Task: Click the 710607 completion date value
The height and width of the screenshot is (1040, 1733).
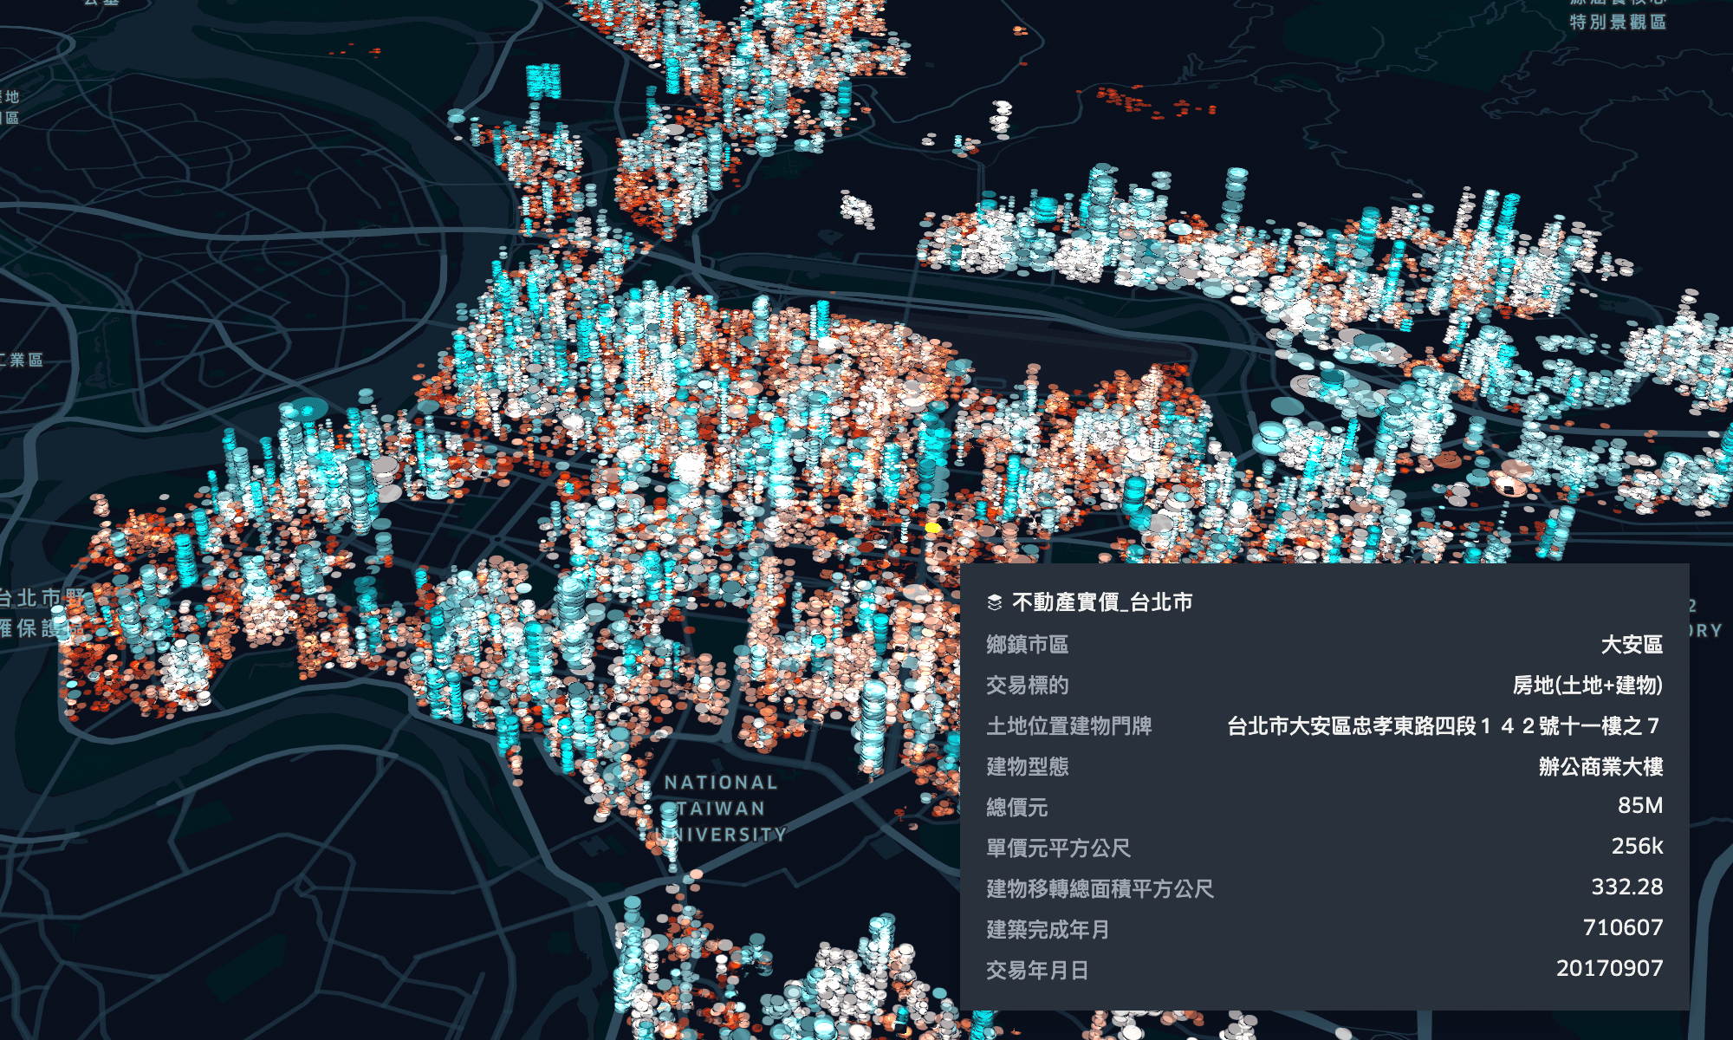Action: pyautogui.click(x=1623, y=927)
